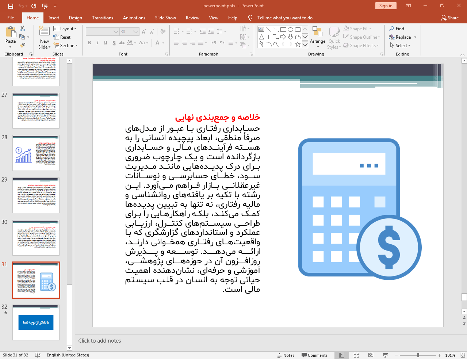Open Slide Sorter view from status bar
This screenshot has width=467, height=359.
click(356, 355)
